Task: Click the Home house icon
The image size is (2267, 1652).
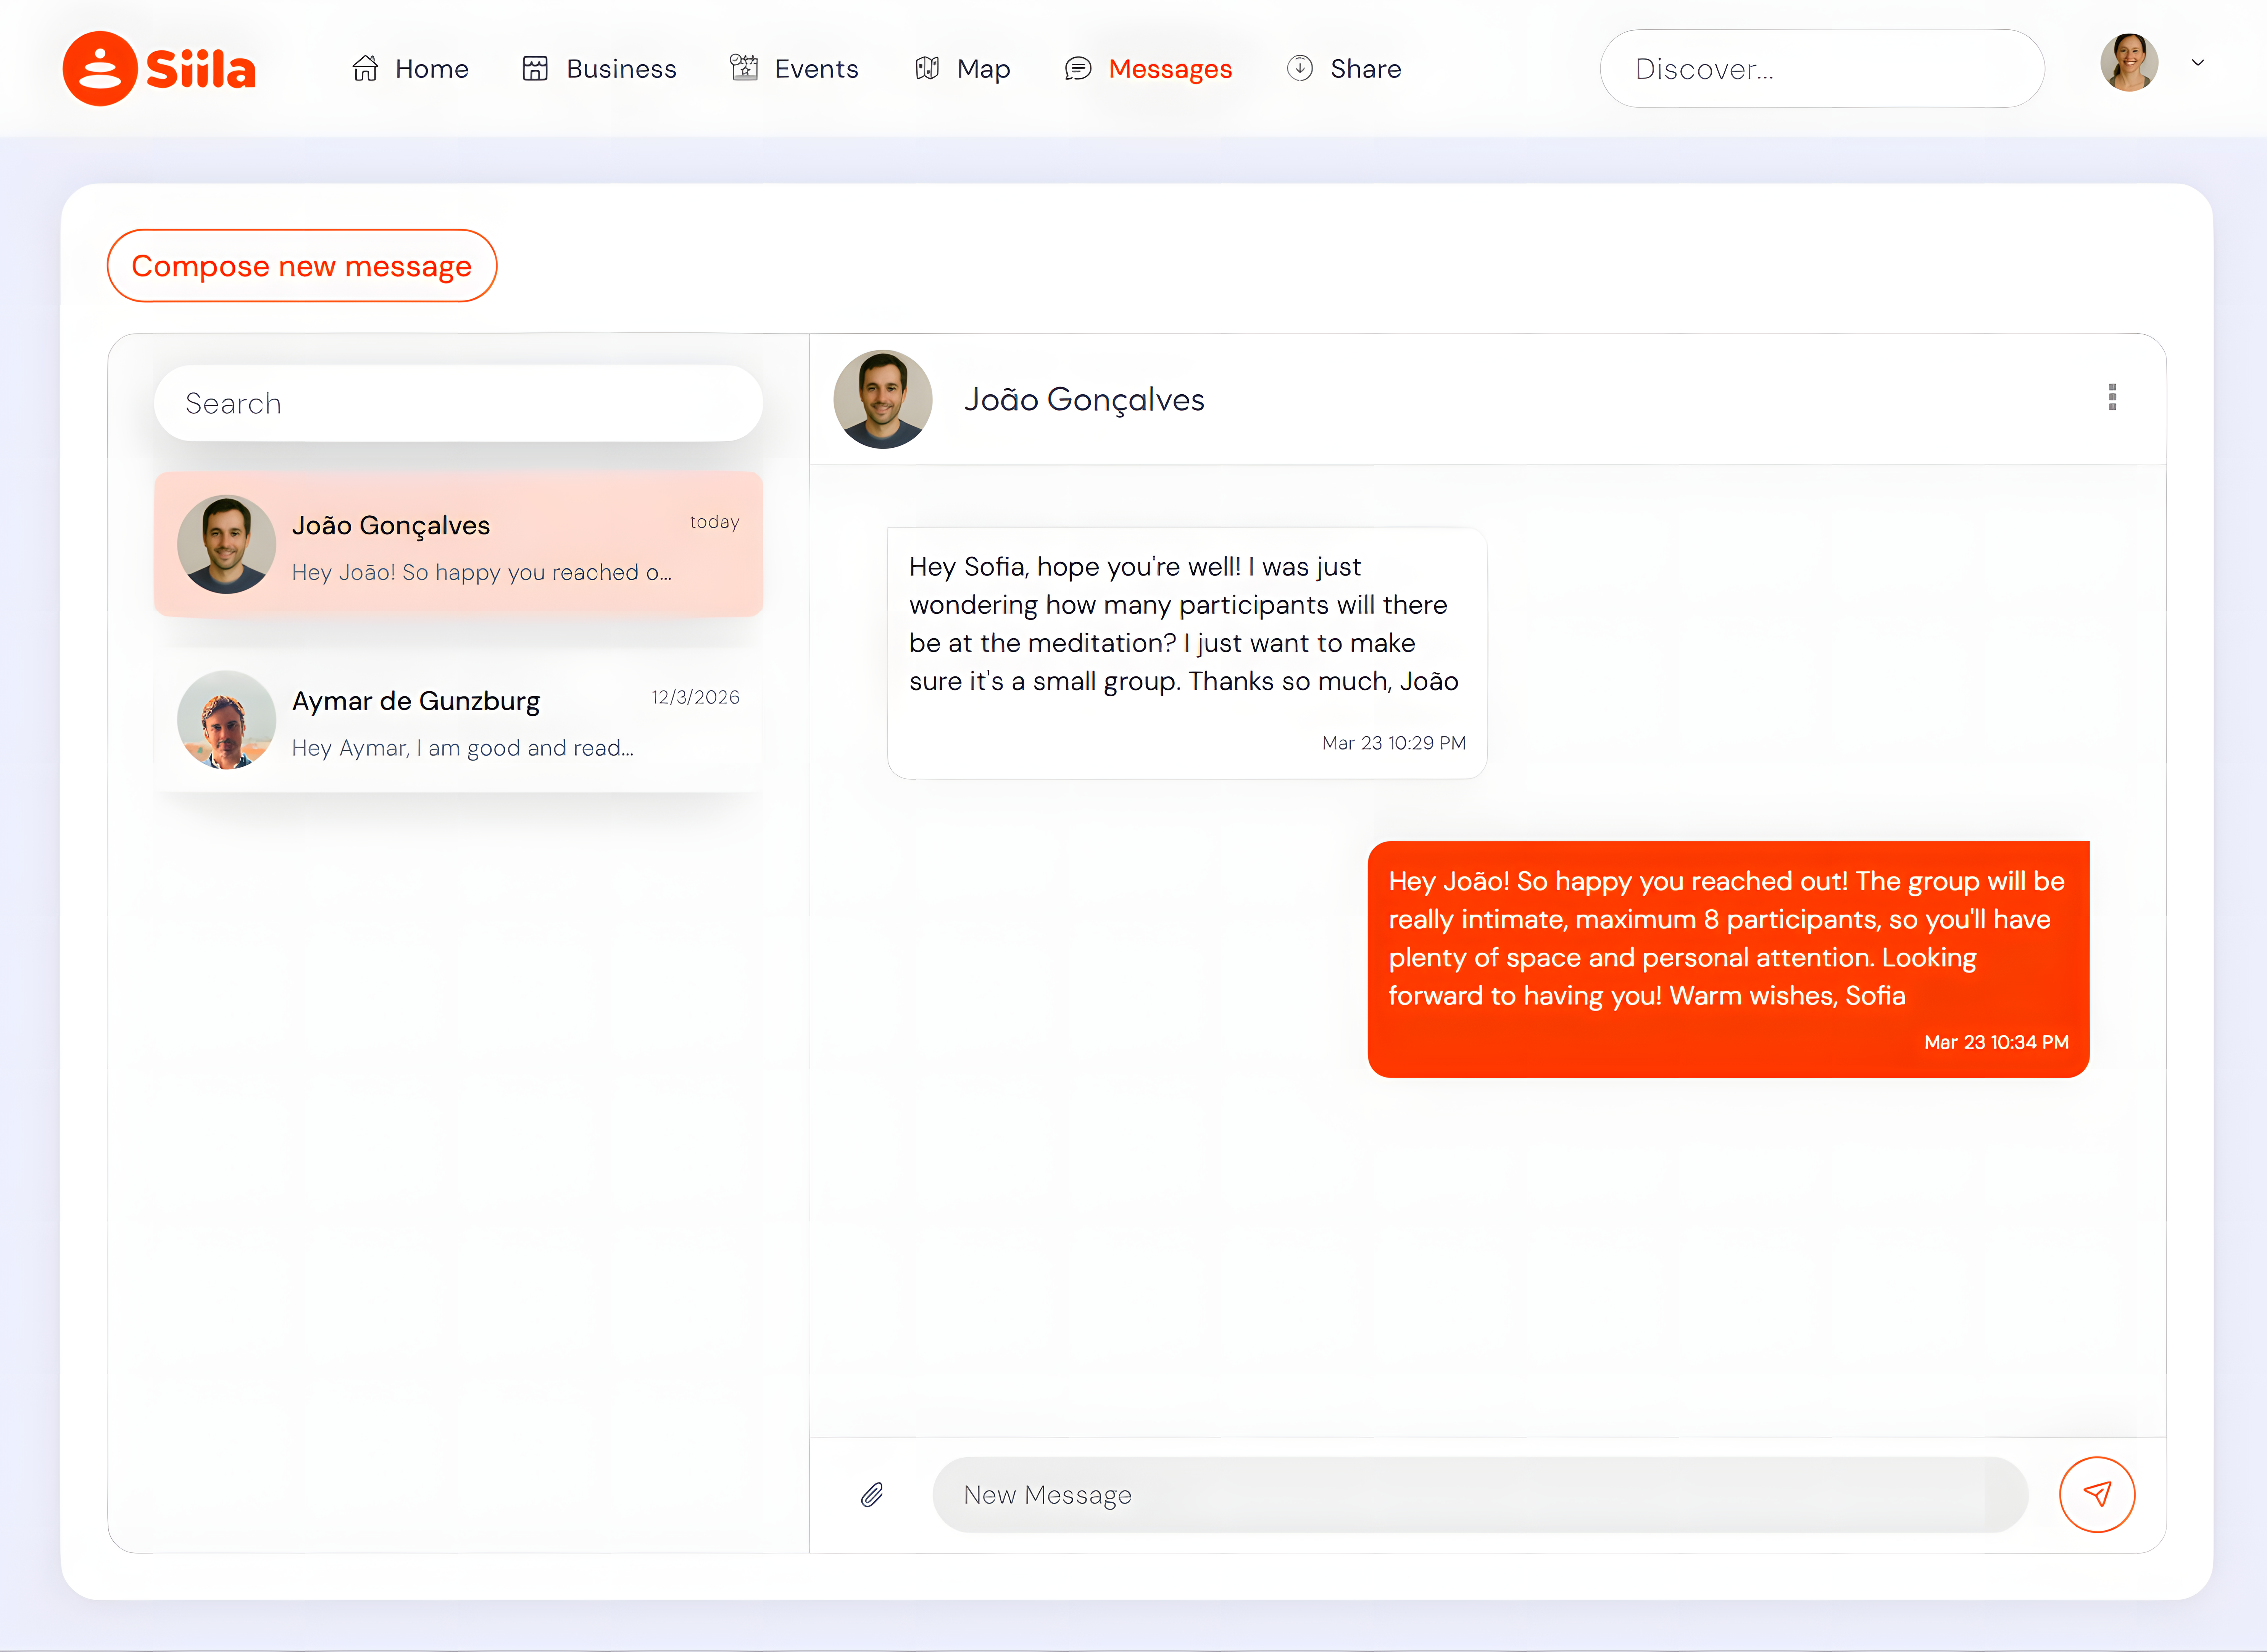Action: coord(365,68)
